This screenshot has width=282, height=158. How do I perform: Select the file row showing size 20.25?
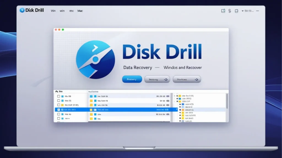coord(129,96)
